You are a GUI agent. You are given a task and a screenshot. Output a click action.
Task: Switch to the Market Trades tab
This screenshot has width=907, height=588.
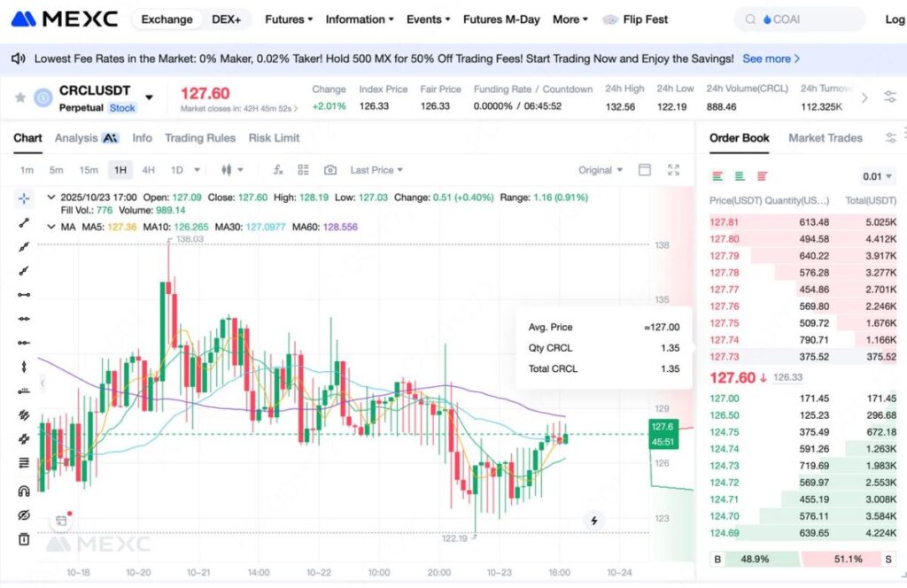(x=825, y=138)
